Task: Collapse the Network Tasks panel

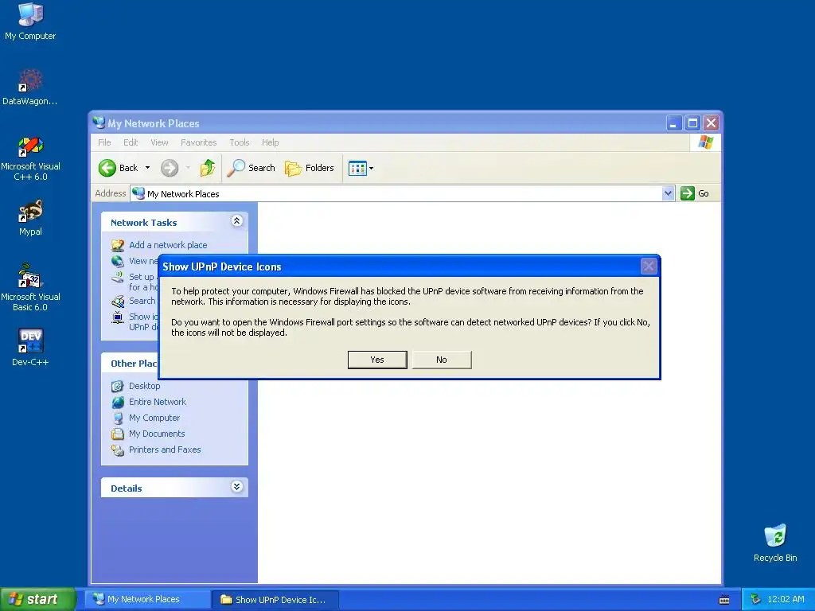Action: click(x=236, y=221)
